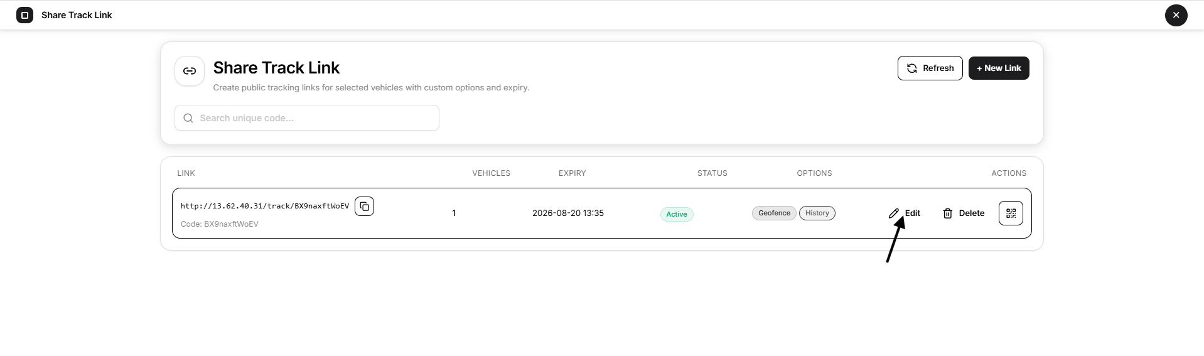The height and width of the screenshot is (356, 1204).
Task: Focus the Search unique code field
Action: [x=307, y=118]
